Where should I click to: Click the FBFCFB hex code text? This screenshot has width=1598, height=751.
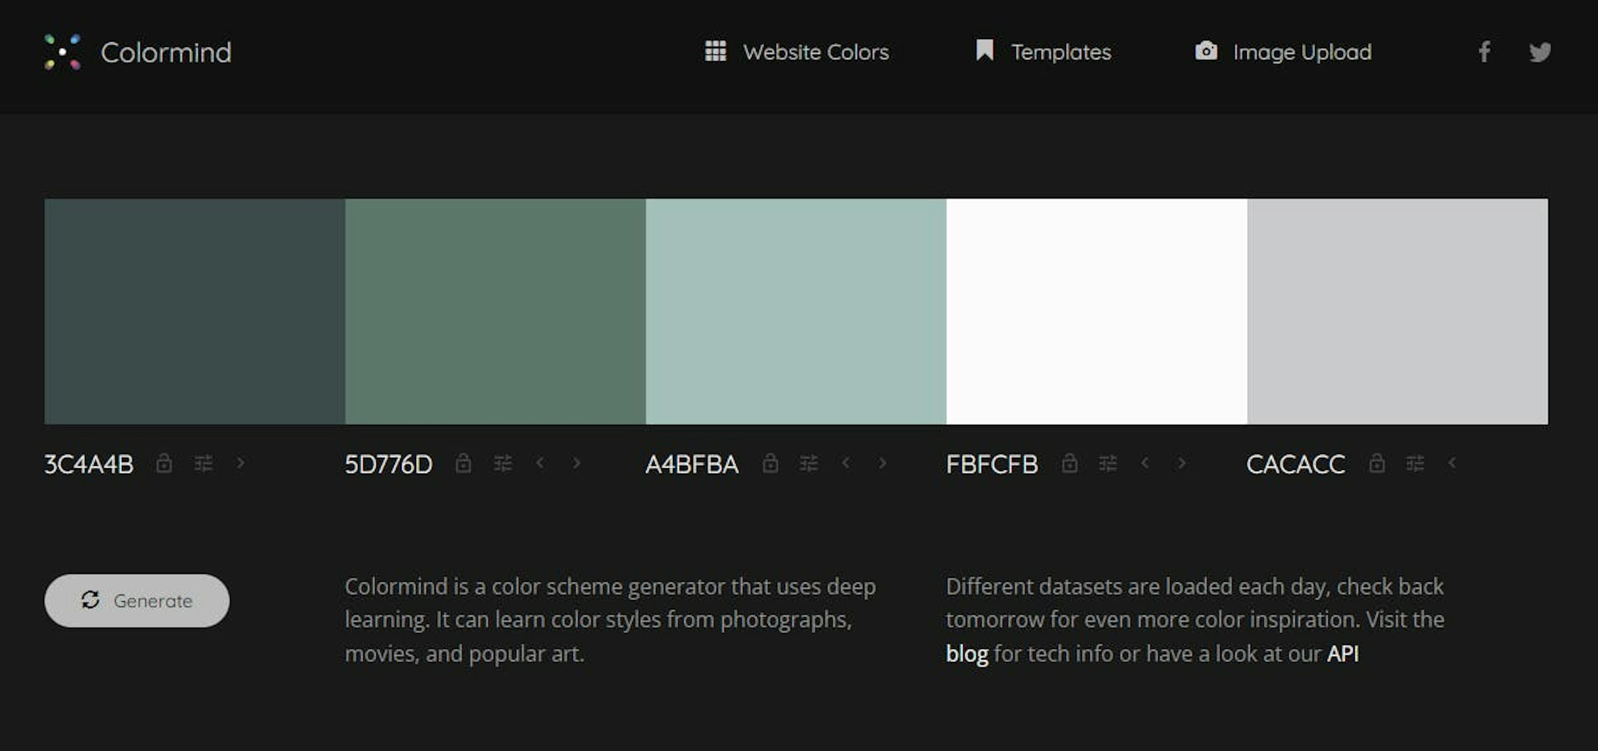pyautogui.click(x=992, y=464)
